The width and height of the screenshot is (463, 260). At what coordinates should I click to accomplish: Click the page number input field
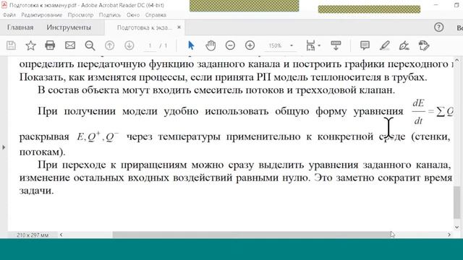150,46
